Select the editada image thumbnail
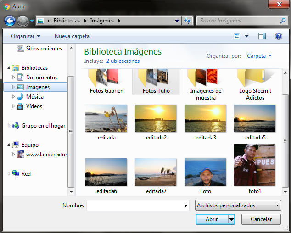 point(106,118)
